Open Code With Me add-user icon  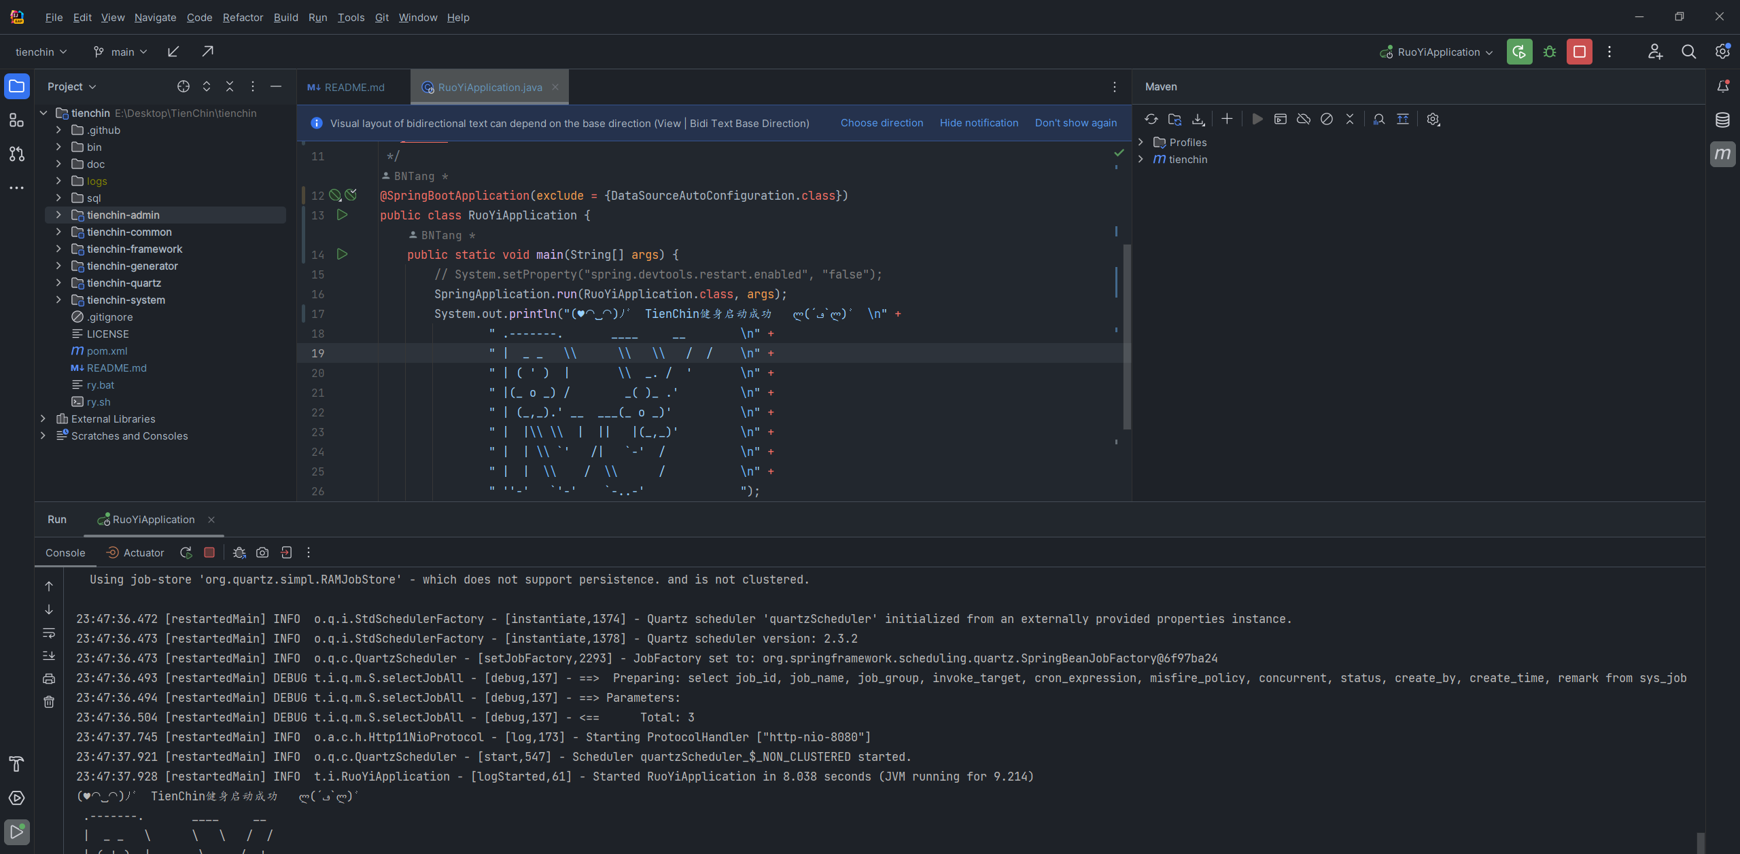pos(1655,52)
